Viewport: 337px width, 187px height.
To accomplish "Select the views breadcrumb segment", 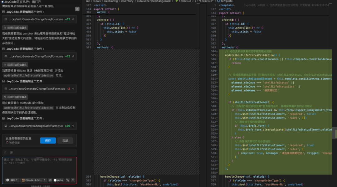I will (97, 1).
